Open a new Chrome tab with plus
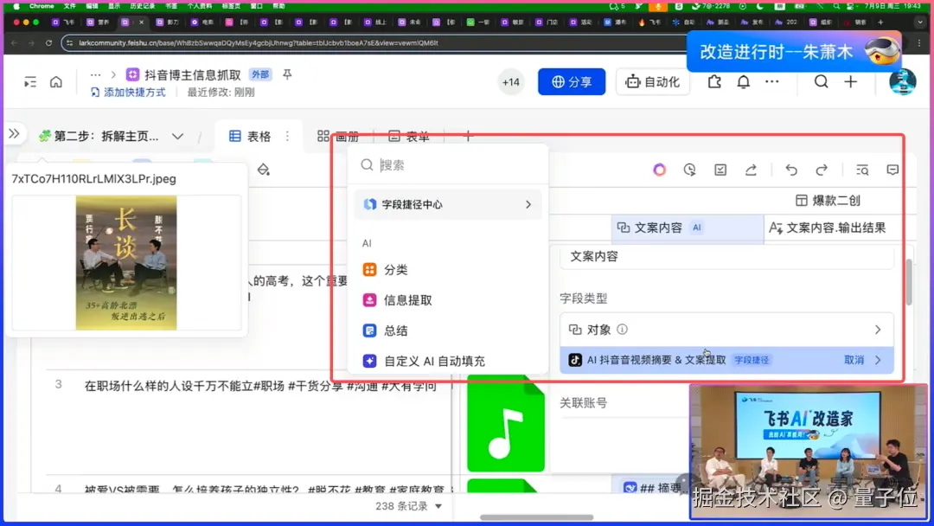The image size is (934, 526). click(x=880, y=22)
